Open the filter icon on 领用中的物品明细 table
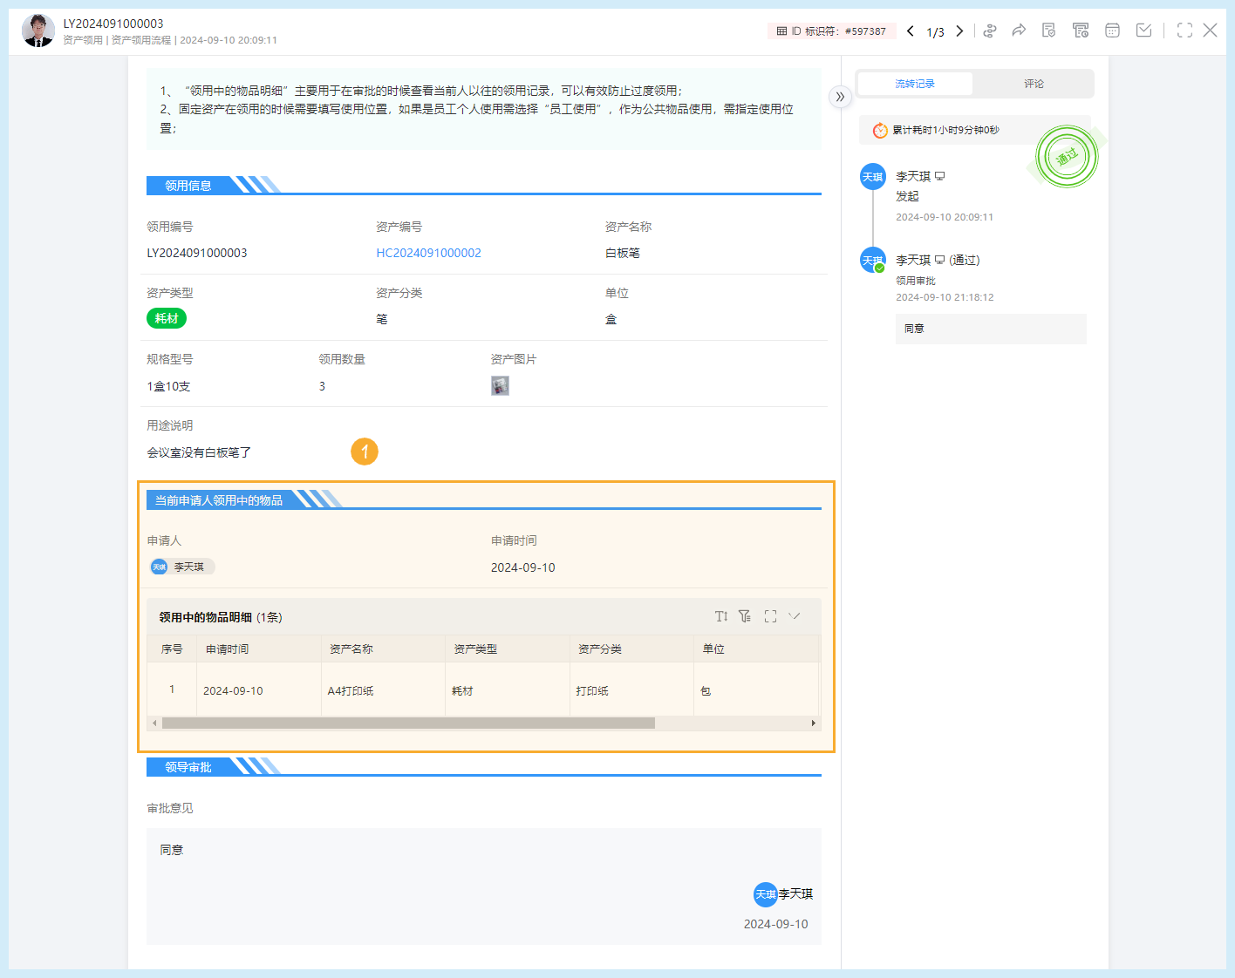Image resolution: width=1235 pixels, height=978 pixels. 745,615
